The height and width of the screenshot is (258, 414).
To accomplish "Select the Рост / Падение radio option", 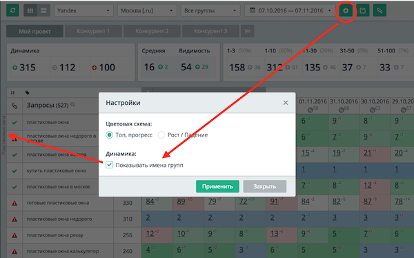I will tap(161, 135).
